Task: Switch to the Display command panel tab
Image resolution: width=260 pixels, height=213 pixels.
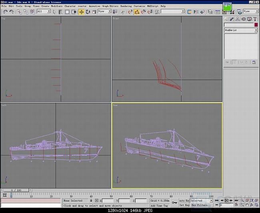Action: [249, 19]
